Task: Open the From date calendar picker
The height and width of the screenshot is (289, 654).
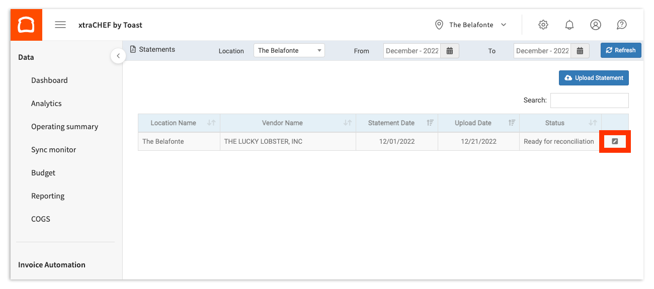Action: click(x=450, y=51)
